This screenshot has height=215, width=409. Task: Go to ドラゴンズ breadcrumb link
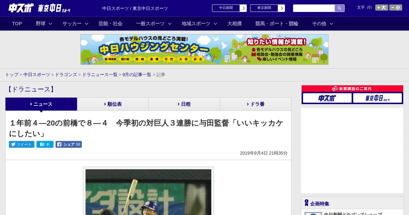click(66, 75)
